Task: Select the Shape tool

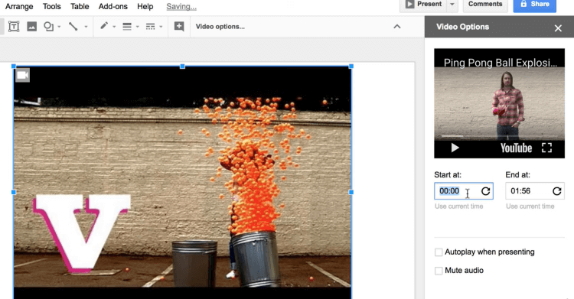Action: click(48, 26)
